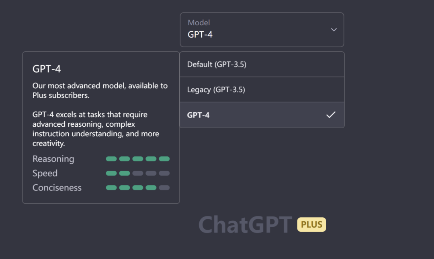Image resolution: width=434 pixels, height=259 pixels.
Task: Click the ChatGPT logo text
Action: (245, 225)
